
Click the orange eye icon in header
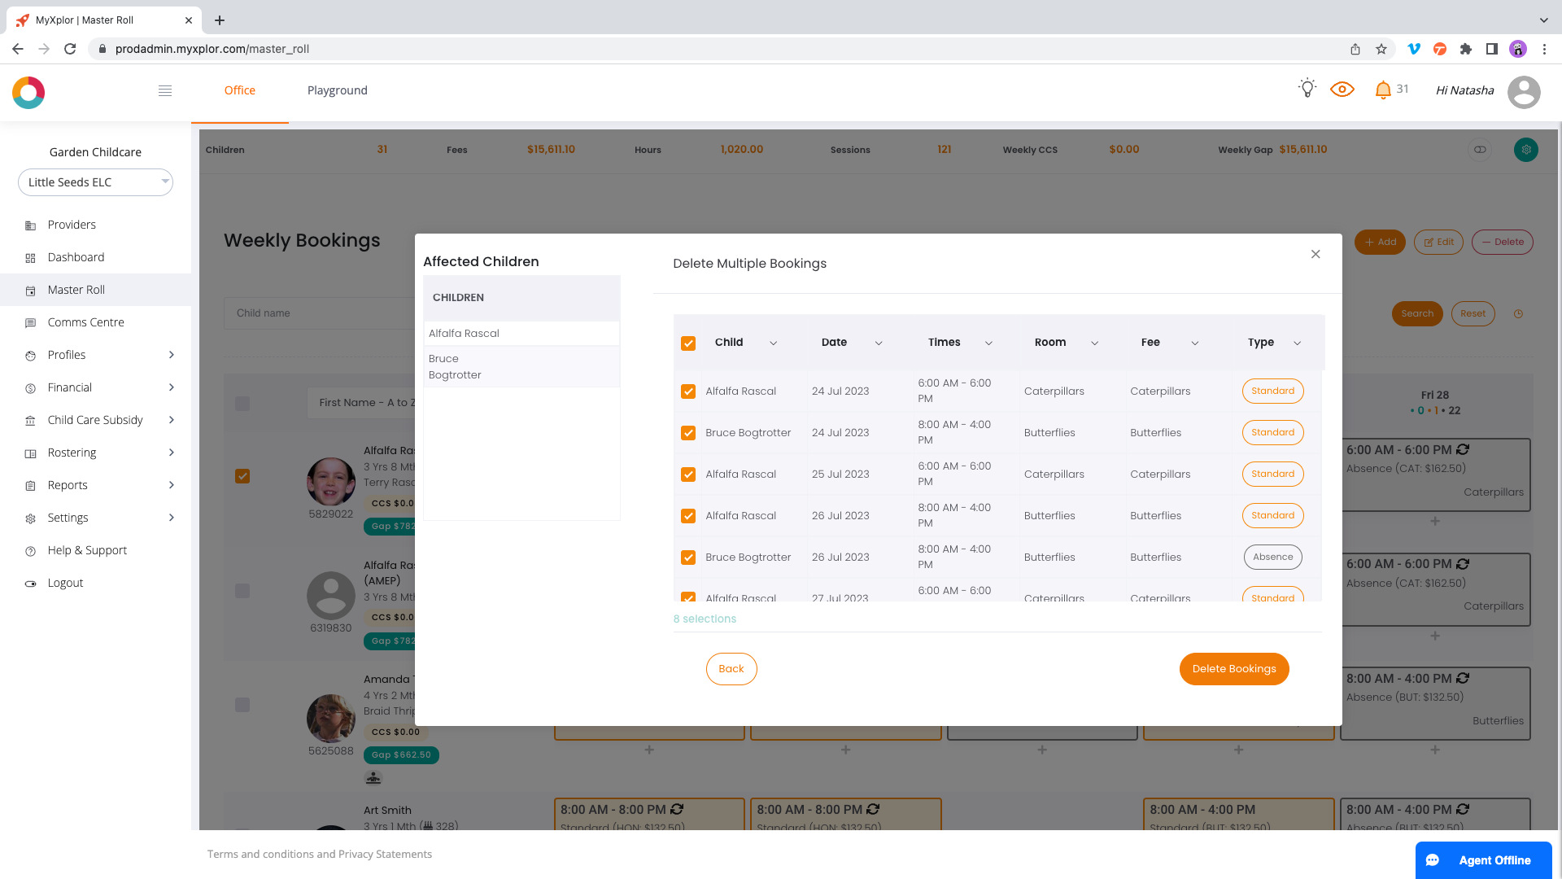(1342, 90)
